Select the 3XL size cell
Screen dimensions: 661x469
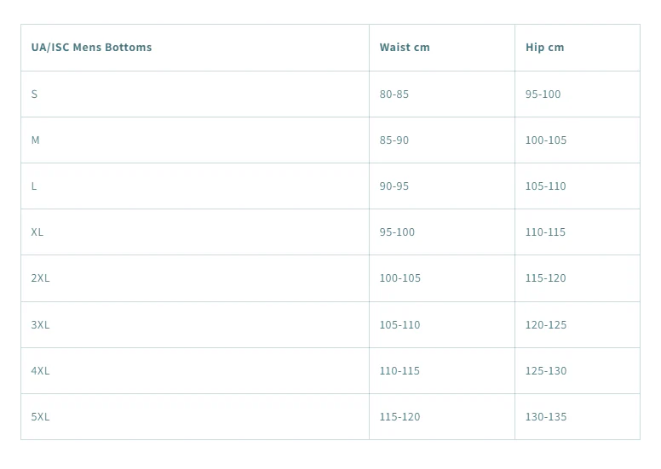click(x=40, y=324)
